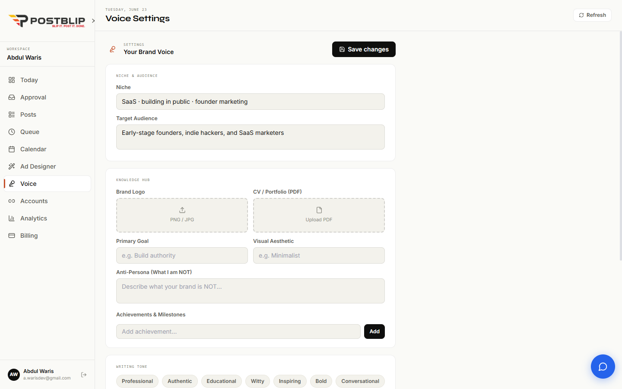Click the Accounts link icon

point(12,201)
